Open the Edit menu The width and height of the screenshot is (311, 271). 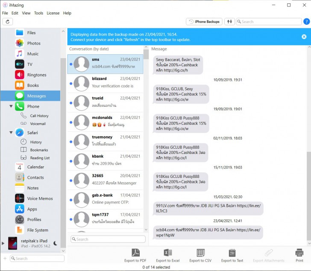(x=15, y=13)
